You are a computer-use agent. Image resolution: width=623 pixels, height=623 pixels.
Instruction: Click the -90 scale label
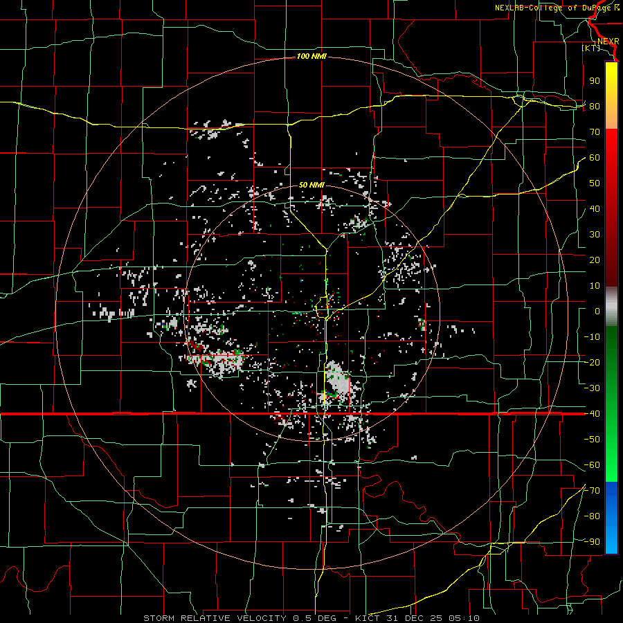[x=592, y=542]
